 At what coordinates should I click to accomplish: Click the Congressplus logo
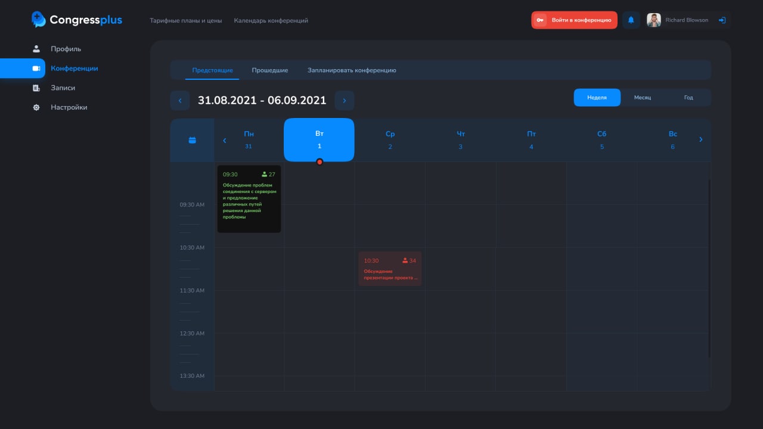[77, 20]
